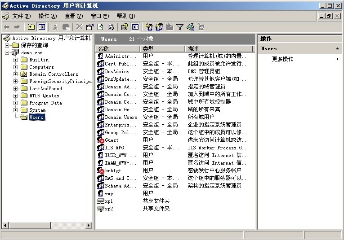Select the Group Policy Creator entry

121,133
